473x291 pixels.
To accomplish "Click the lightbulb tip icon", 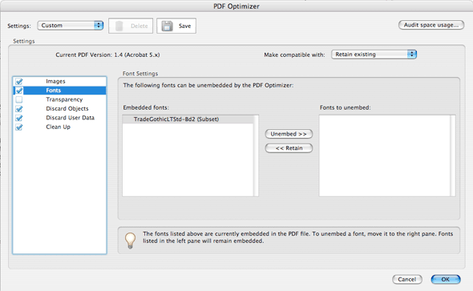I will click(x=131, y=240).
